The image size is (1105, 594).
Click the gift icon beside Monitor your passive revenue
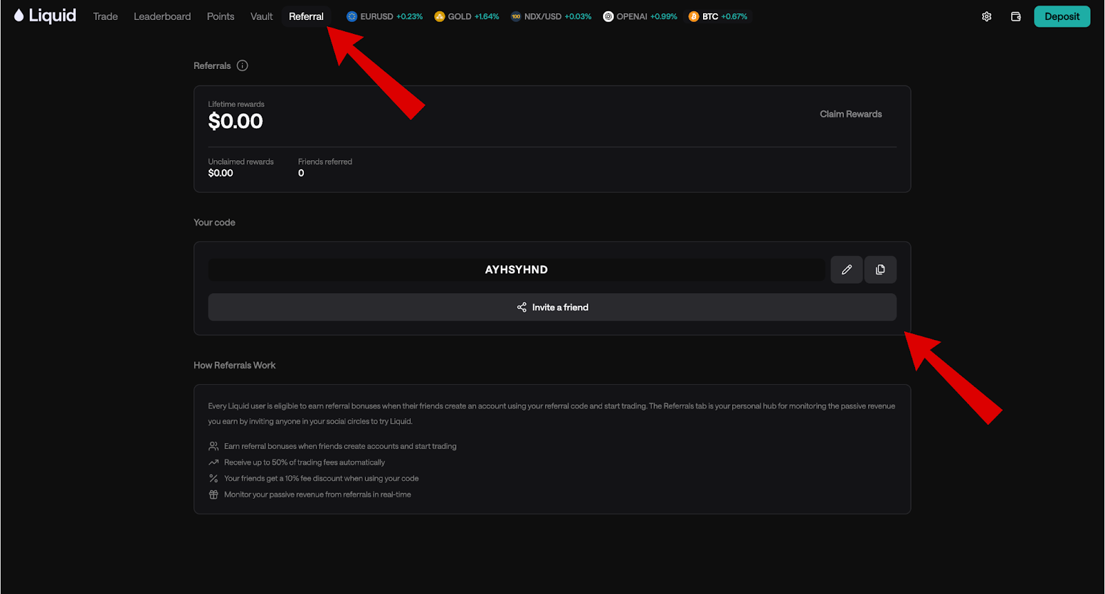213,495
